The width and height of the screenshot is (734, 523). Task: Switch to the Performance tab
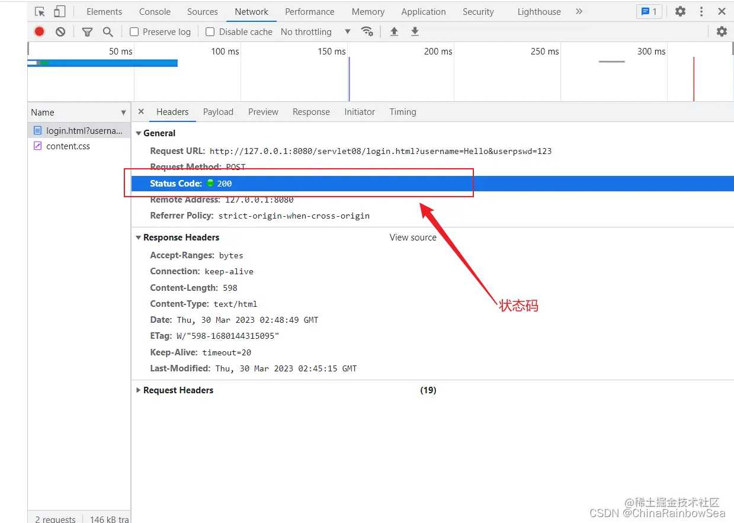click(x=310, y=12)
